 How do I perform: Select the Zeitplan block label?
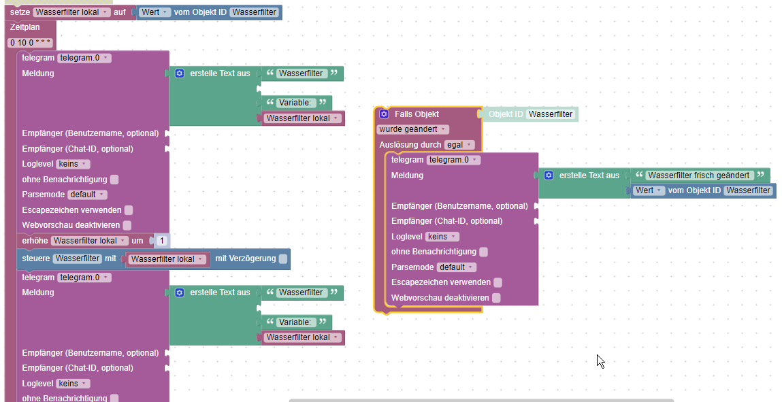[25, 27]
